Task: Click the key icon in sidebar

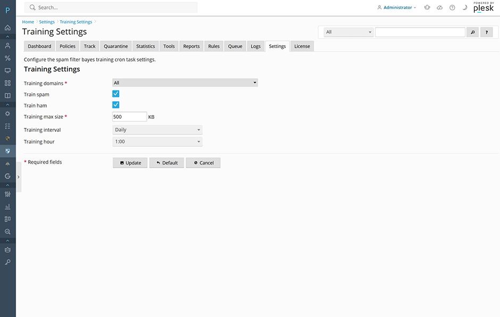Action: click(7, 262)
